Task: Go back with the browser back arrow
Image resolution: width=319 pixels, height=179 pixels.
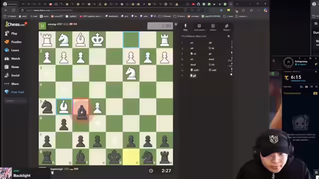Action: (6, 10)
